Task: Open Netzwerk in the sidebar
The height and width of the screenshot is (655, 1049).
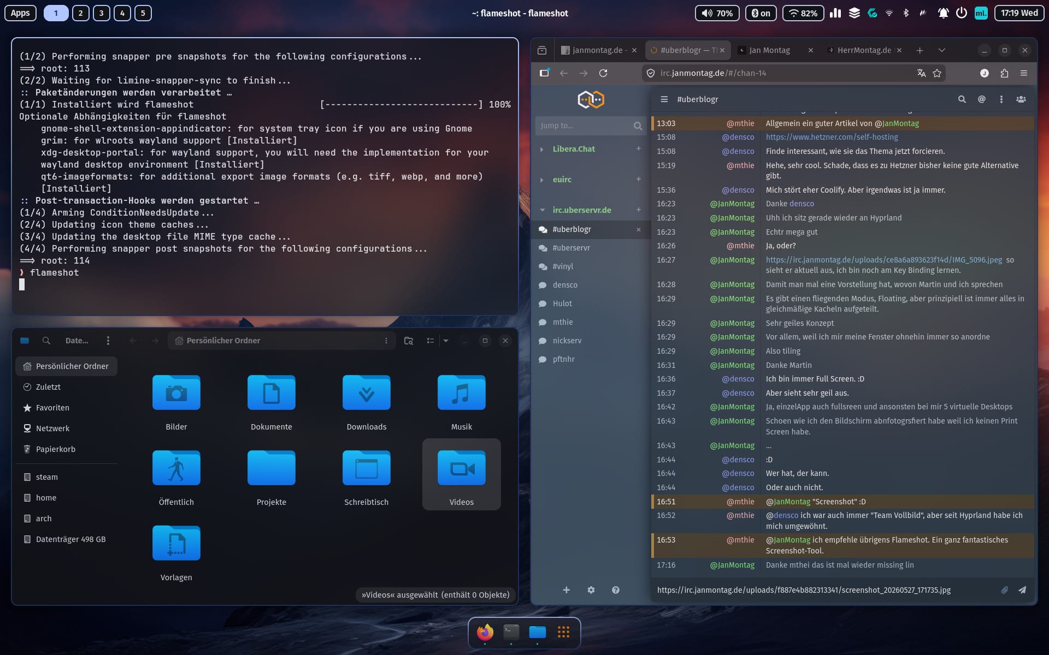Action: (x=67, y=428)
